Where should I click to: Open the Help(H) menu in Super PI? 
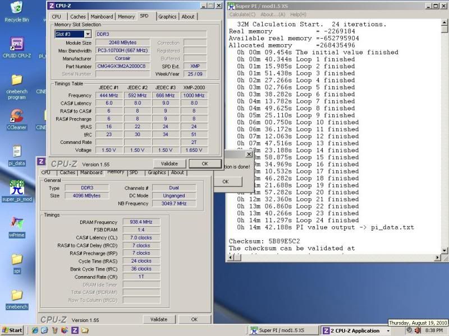(x=298, y=15)
